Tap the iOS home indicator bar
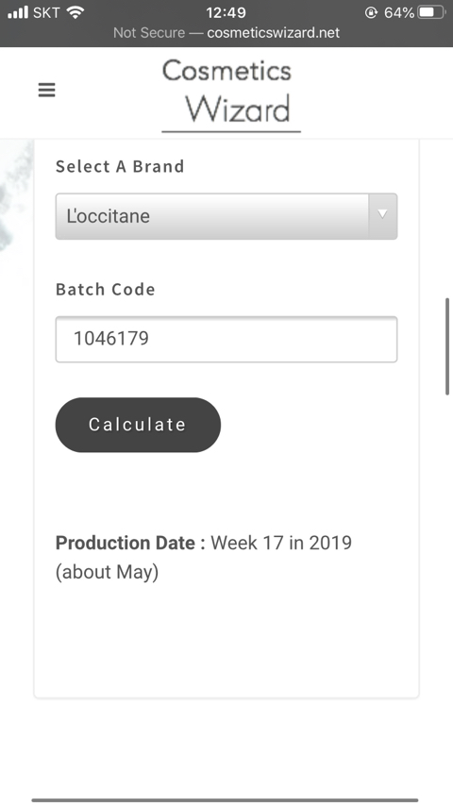453x806 pixels. coord(225,799)
